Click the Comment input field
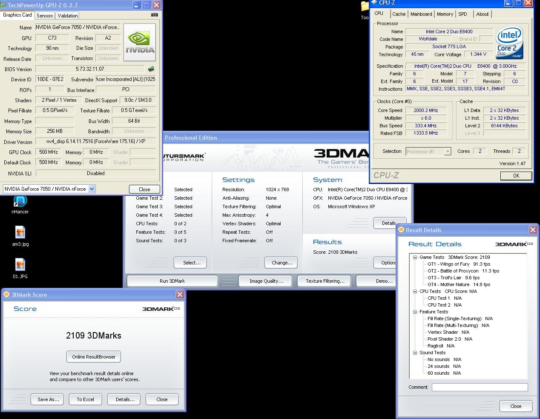Viewport: 540px width, 419px height. [480, 387]
